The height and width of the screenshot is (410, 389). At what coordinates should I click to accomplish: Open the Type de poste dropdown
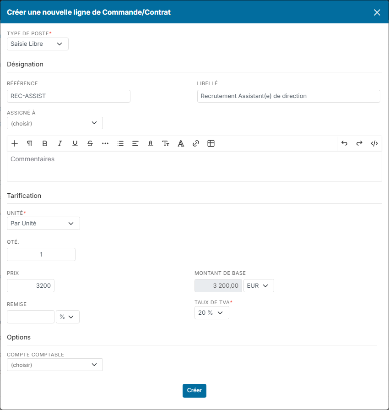(38, 44)
